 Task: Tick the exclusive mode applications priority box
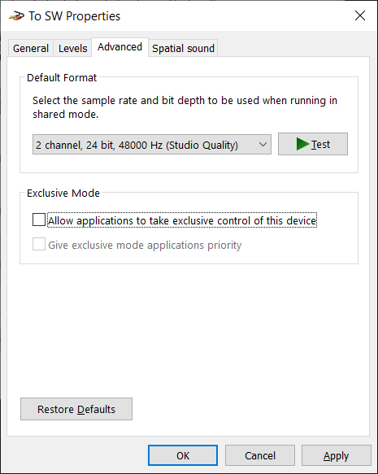click(39, 244)
